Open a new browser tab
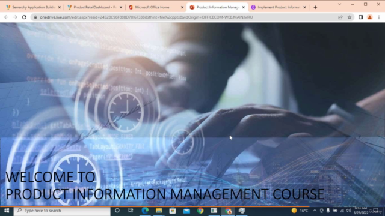 (x=315, y=7)
